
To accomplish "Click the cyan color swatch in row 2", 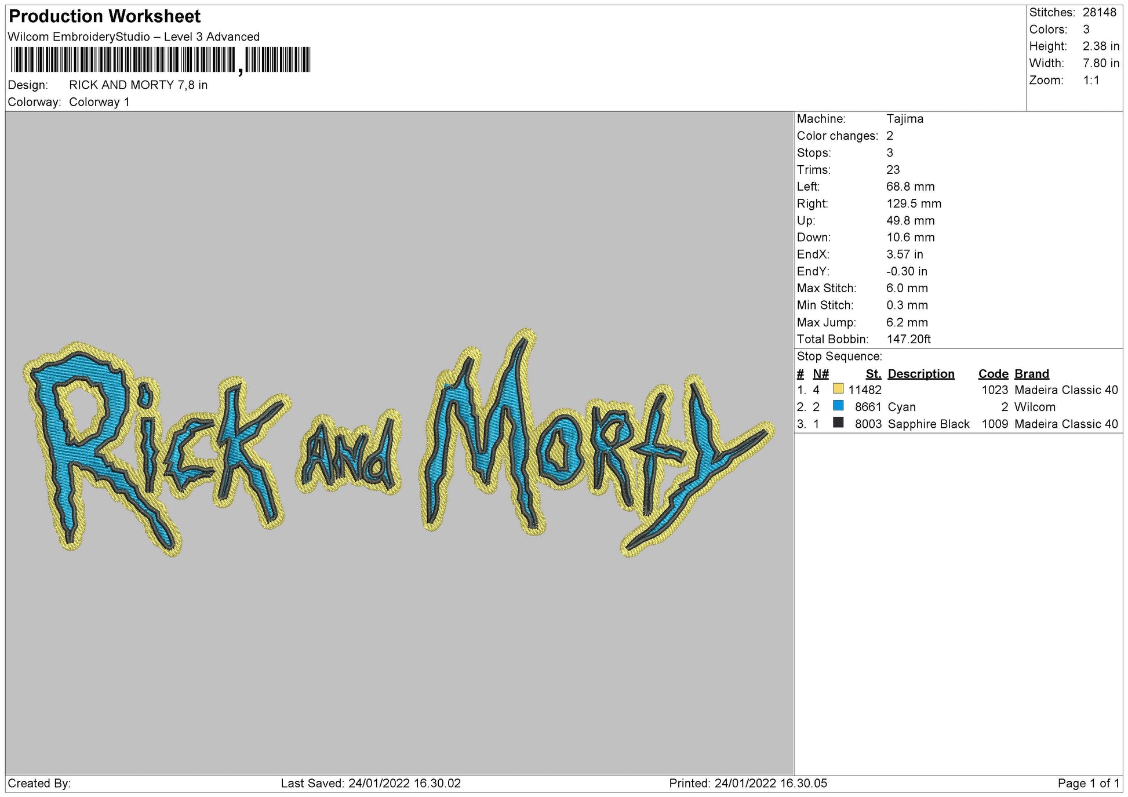I will (x=838, y=406).
